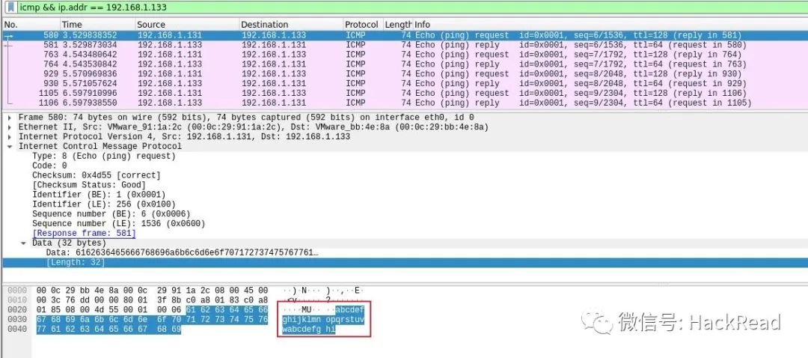This screenshot has height=358, width=808.
Task: Select packet number 763 in list
Action: 404,54
